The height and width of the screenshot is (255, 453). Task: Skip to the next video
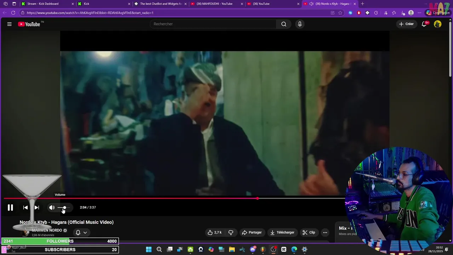pyautogui.click(x=36, y=208)
